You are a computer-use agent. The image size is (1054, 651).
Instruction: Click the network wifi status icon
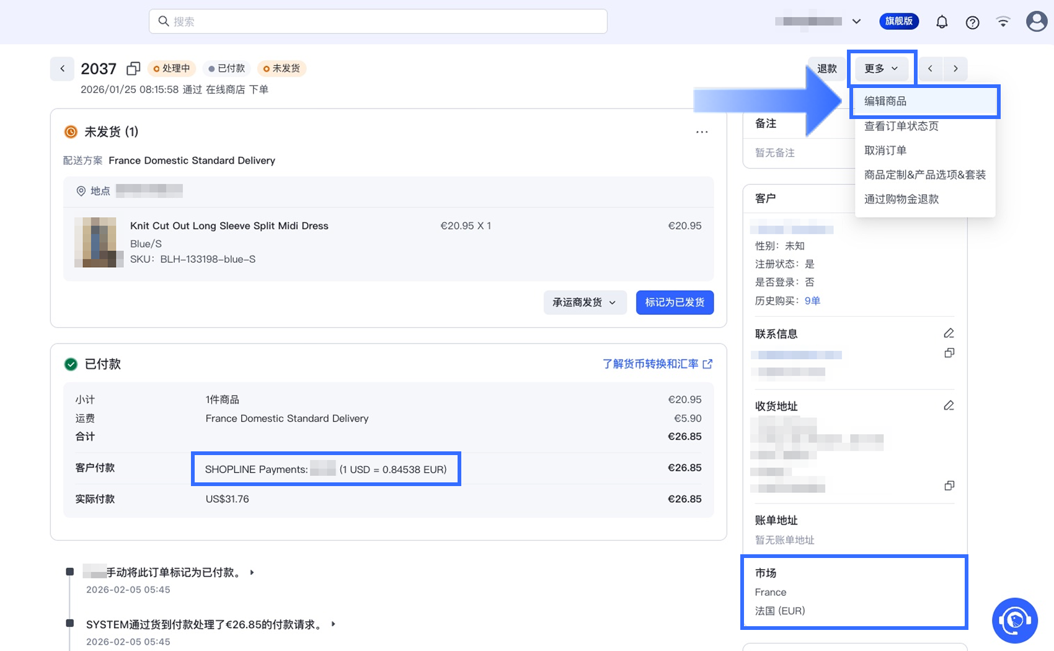(x=1003, y=22)
